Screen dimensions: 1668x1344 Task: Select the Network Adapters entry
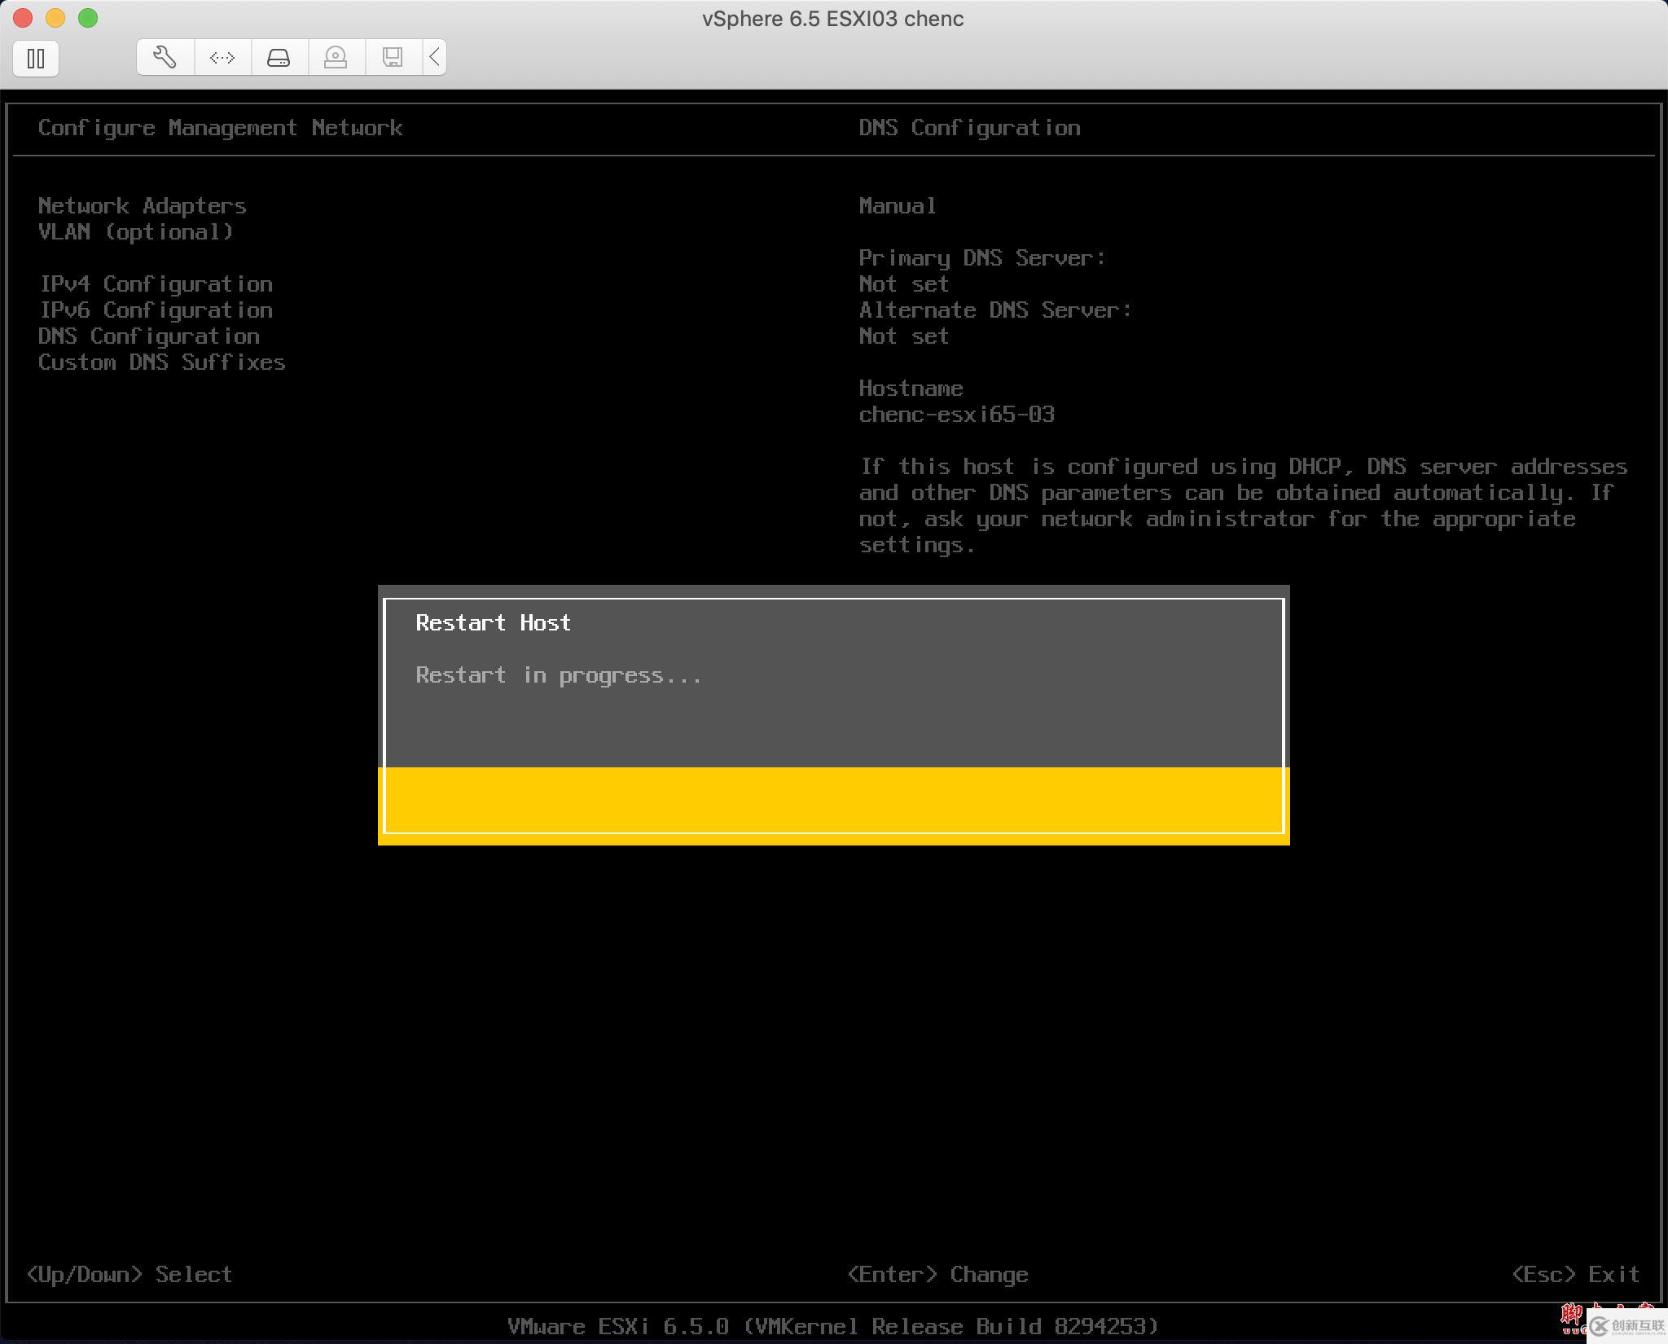tap(142, 205)
